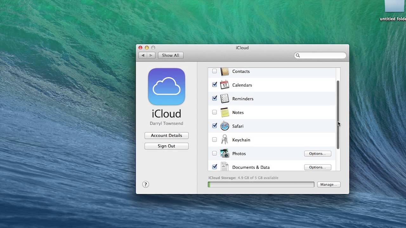
Task: Focus the System Preferences search field
Action: coord(320,55)
